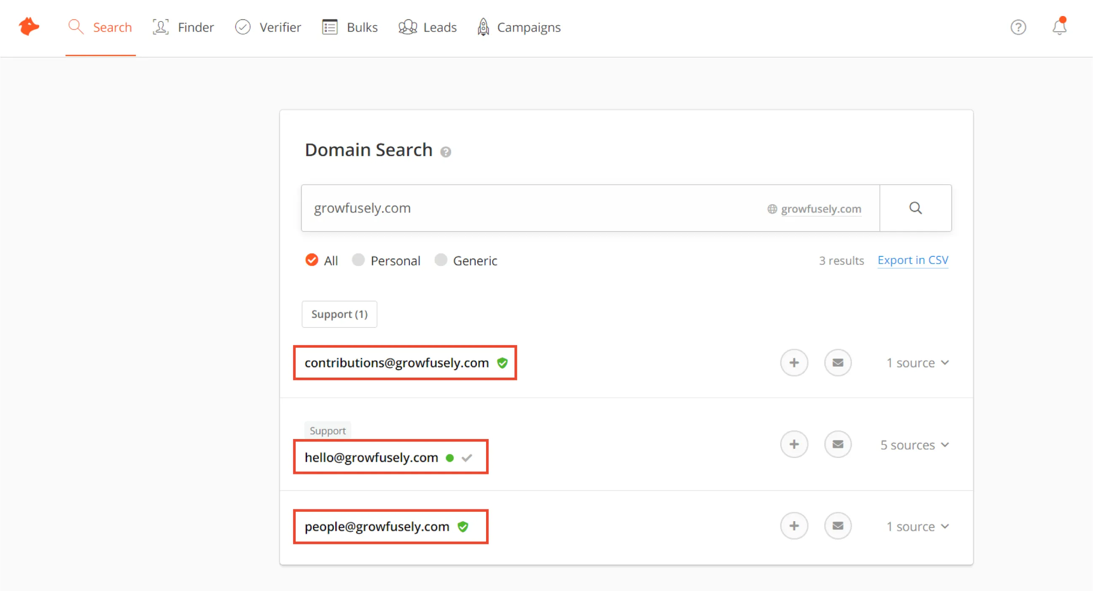Toggle the All results filter on
1093x591 pixels.
pos(311,260)
